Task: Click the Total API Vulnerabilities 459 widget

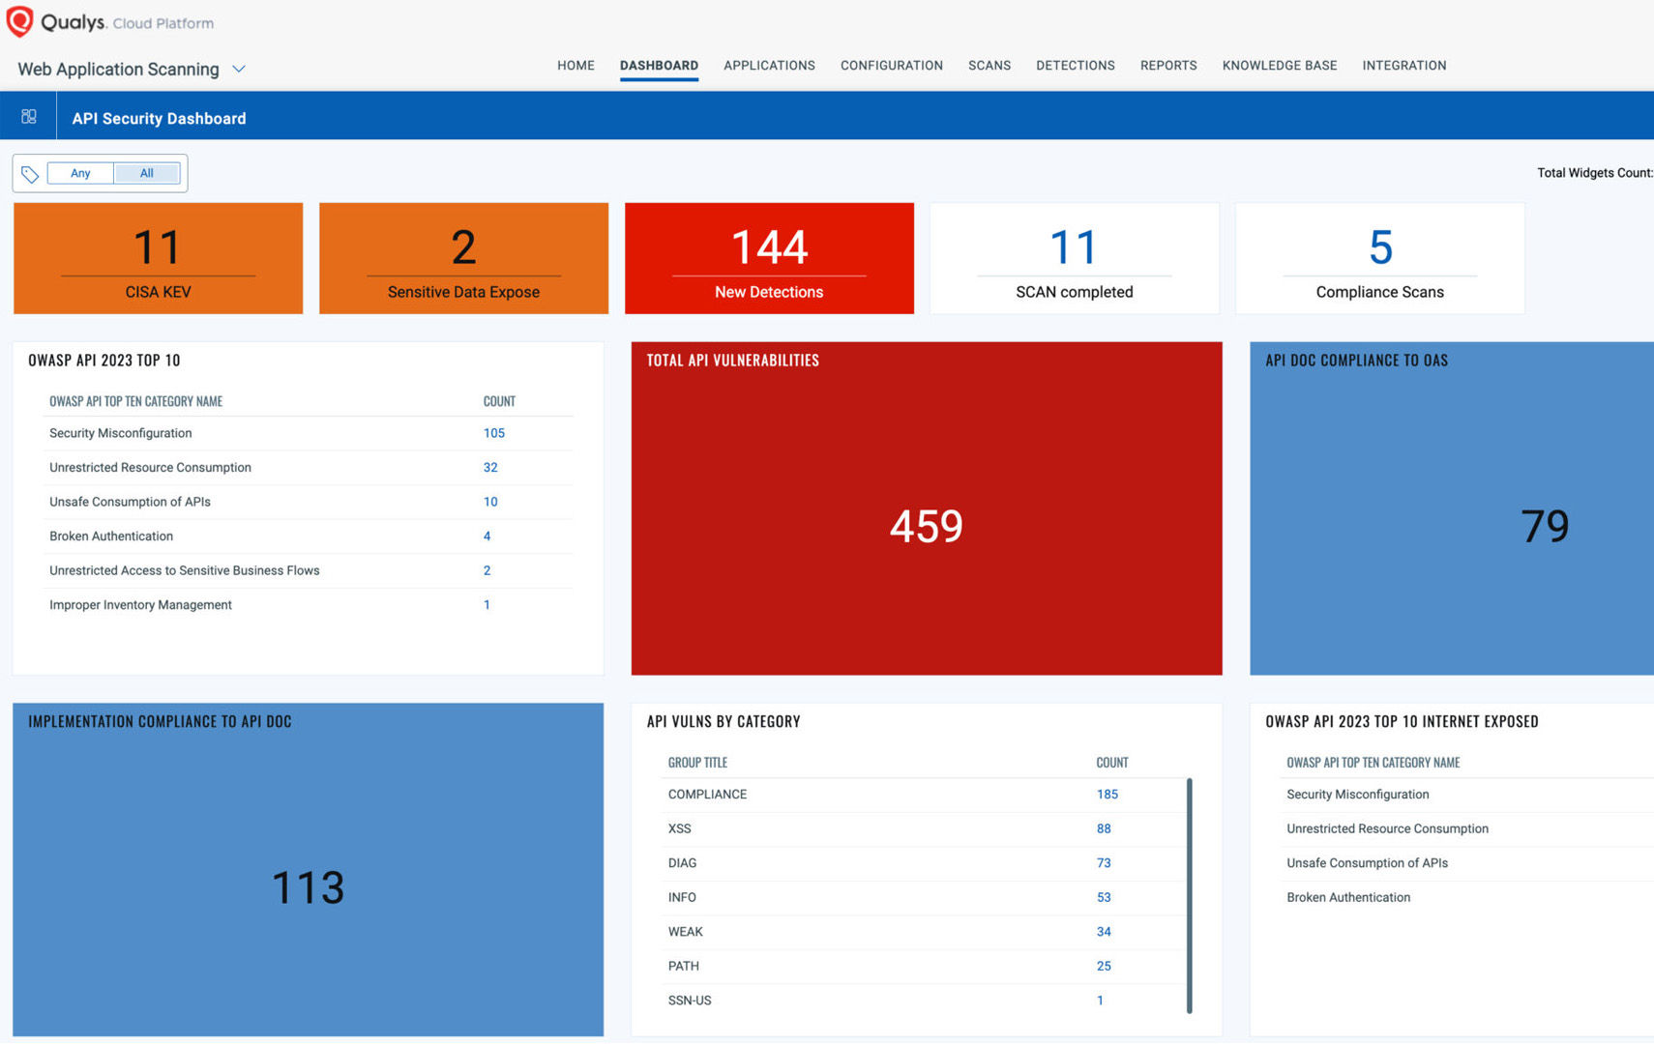Action: [926, 526]
